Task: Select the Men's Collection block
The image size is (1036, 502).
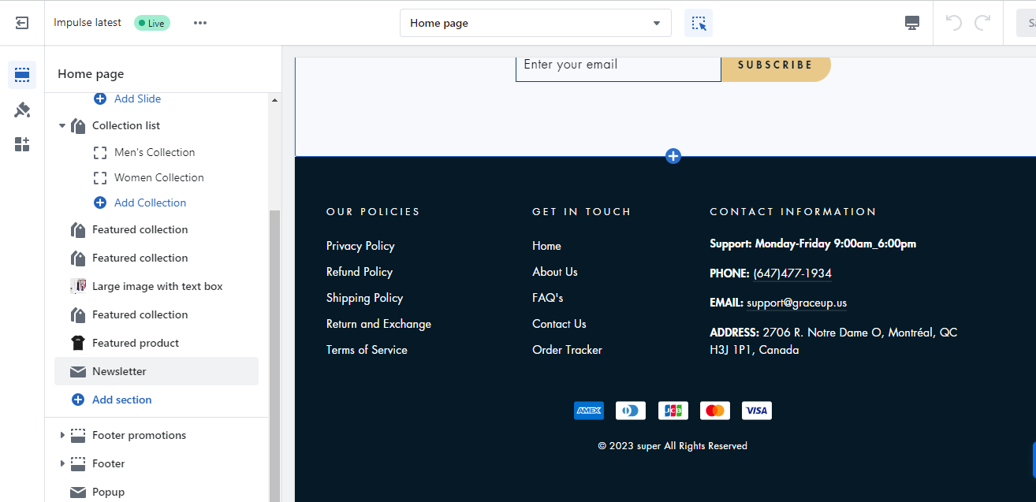Action: tap(155, 151)
